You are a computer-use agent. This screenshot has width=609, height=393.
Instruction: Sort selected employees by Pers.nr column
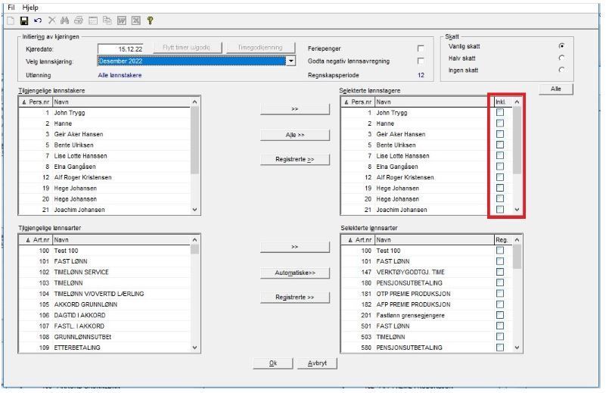[357, 101]
